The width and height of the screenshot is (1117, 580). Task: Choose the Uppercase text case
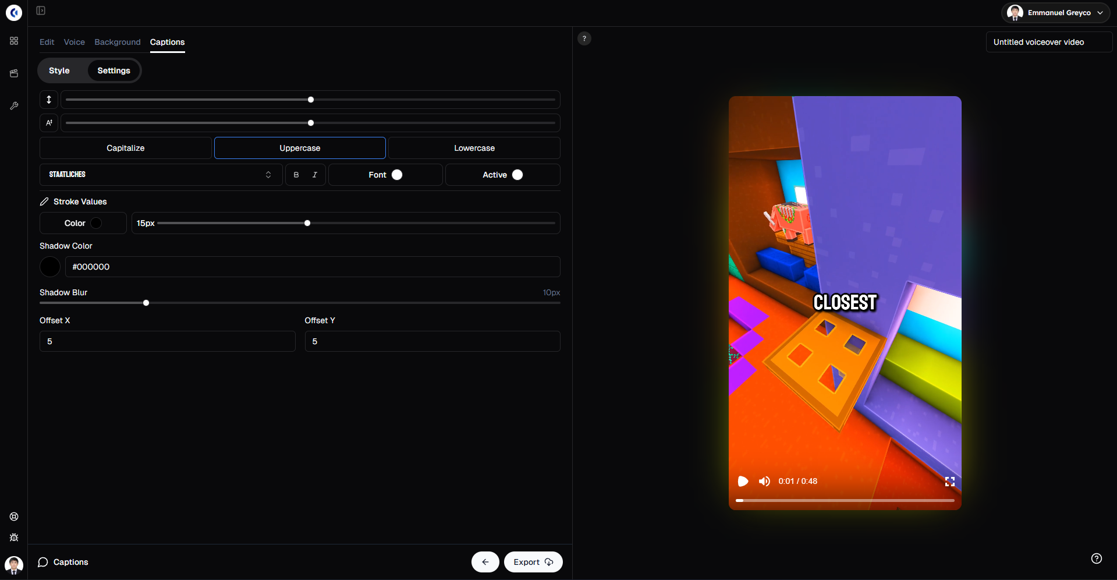[300, 148]
